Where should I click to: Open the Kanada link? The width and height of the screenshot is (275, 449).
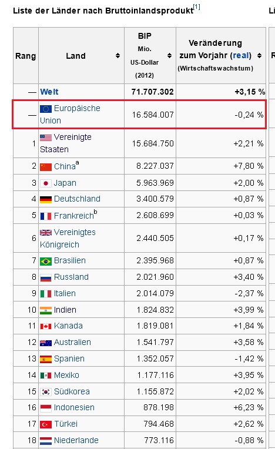click(68, 326)
